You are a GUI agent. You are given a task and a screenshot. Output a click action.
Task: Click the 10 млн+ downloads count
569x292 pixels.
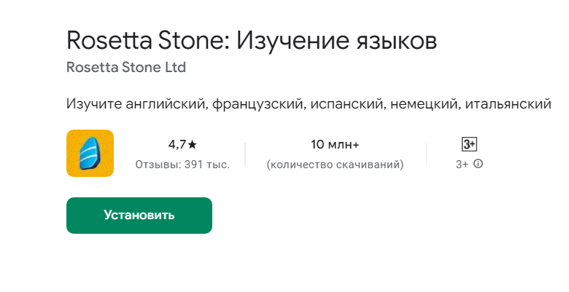(335, 144)
